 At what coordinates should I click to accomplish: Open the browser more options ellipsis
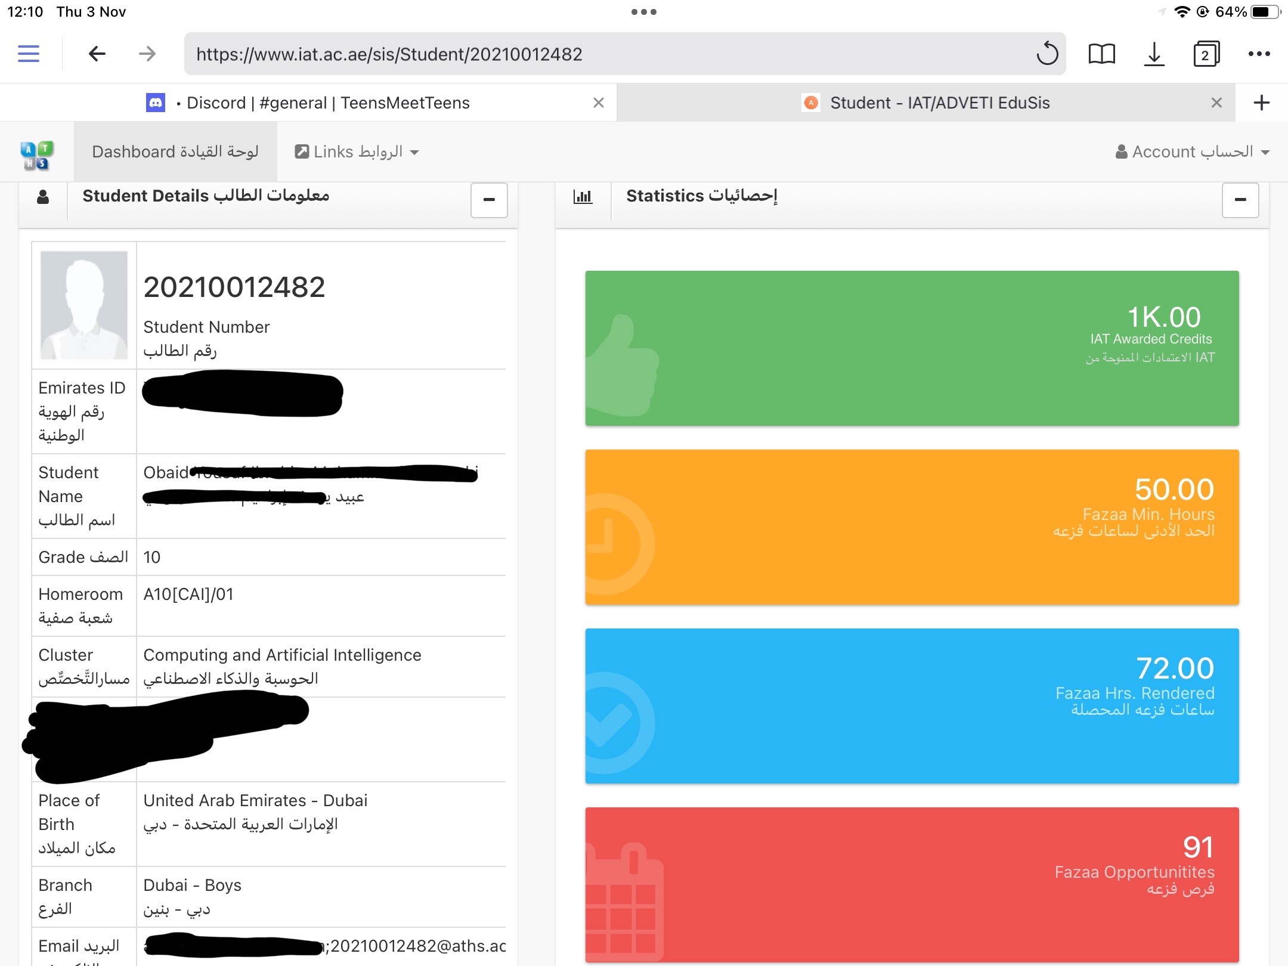1259,54
